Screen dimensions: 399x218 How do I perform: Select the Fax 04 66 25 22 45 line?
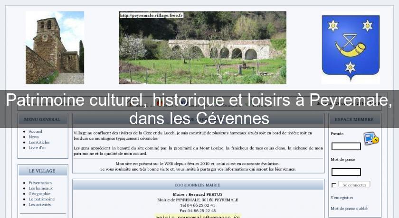198,211
